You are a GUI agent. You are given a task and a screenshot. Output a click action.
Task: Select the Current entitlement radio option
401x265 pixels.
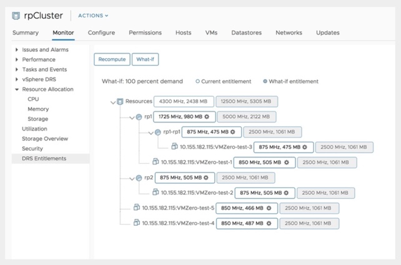[198, 81]
